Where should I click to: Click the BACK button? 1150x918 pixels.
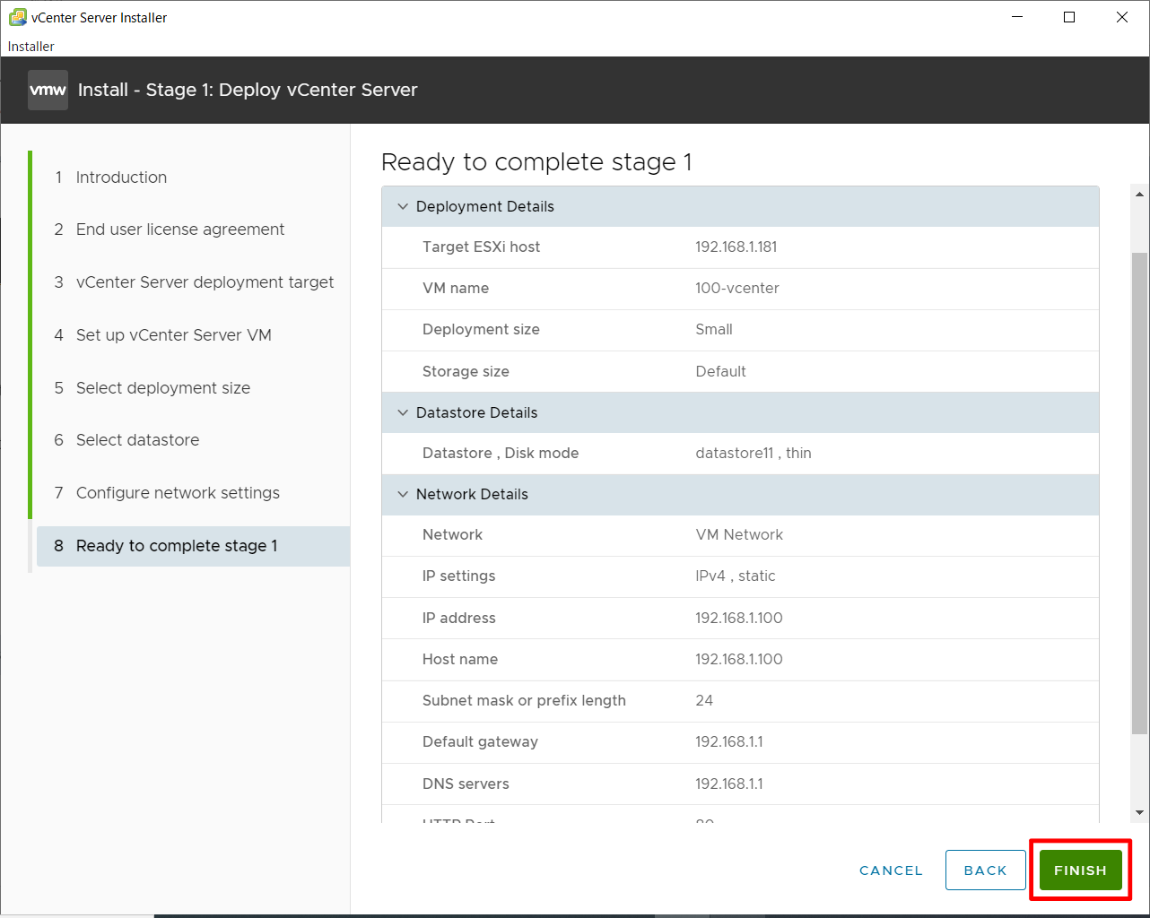tap(985, 870)
